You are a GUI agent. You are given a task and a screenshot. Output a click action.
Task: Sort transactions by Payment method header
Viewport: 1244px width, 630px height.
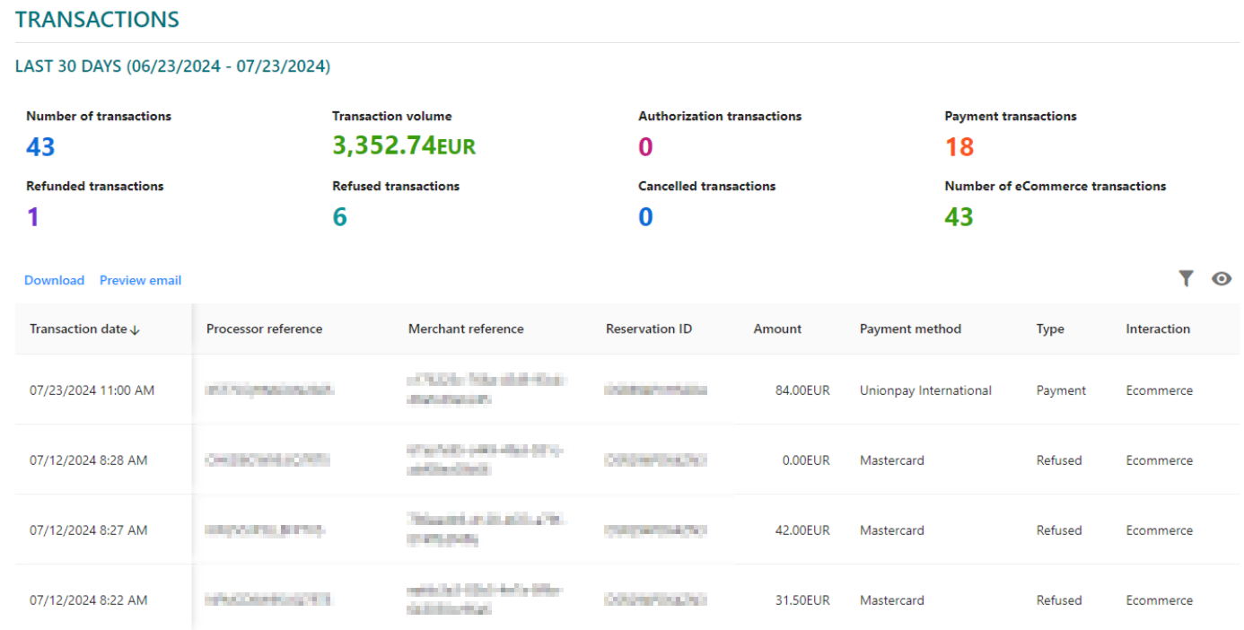click(x=910, y=328)
